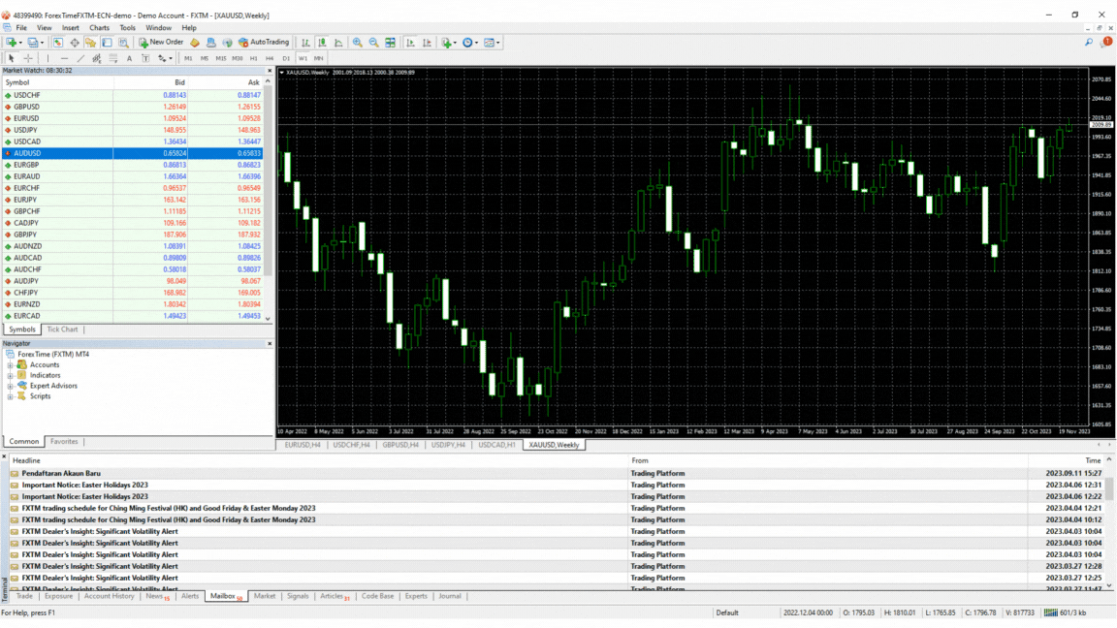Image resolution: width=1117 pixels, height=628 pixels.
Task: Select the Draw Text label tool
Action: 129,58
